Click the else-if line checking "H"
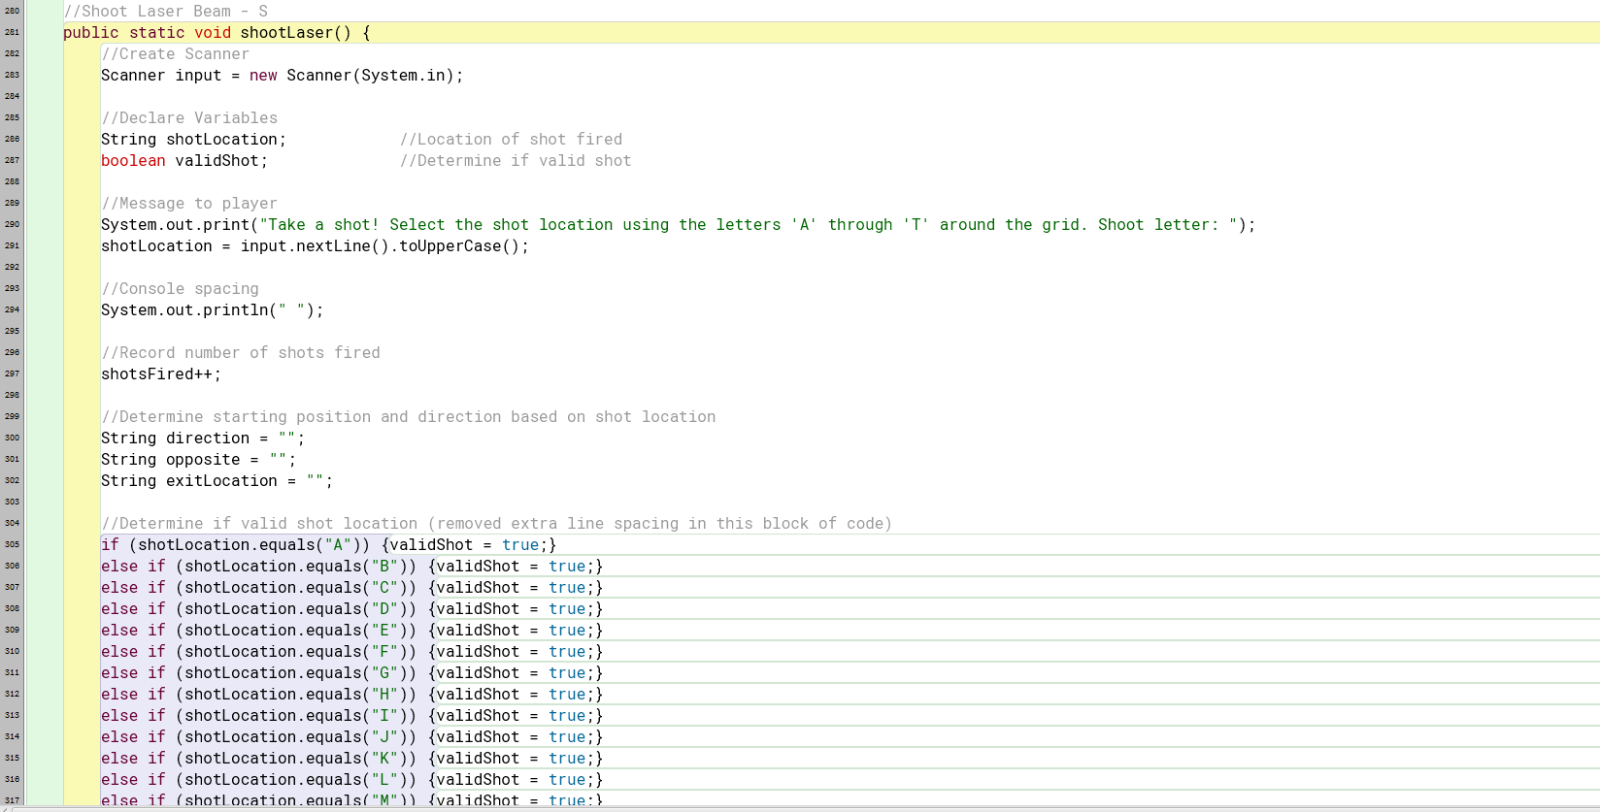Image resolution: width=1600 pixels, height=812 pixels. [352, 695]
